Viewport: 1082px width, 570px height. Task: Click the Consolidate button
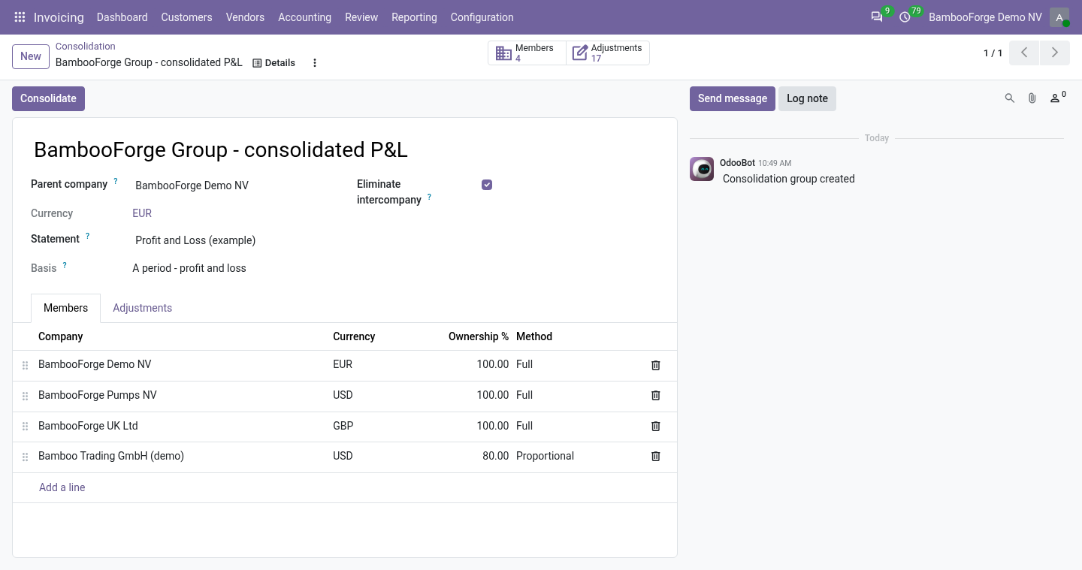coord(48,98)
